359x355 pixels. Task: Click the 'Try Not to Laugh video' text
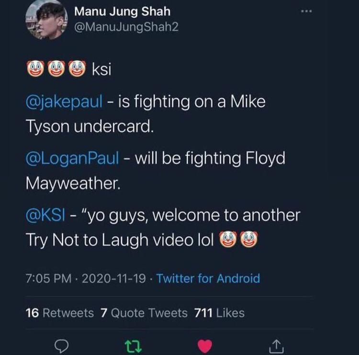tap(110, 240)
